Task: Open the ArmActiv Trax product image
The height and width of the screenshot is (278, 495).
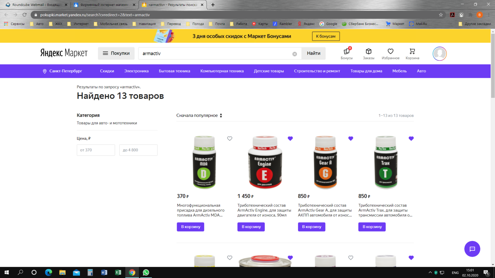Action: (x=385, y=162)
